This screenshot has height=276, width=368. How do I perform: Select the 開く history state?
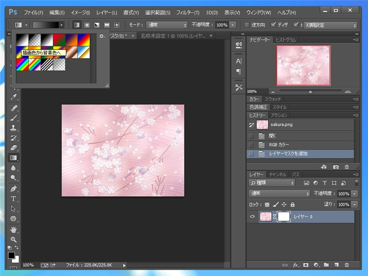point(272,136)
